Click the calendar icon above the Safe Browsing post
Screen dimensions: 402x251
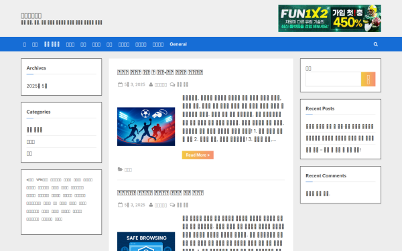point(120,205)
